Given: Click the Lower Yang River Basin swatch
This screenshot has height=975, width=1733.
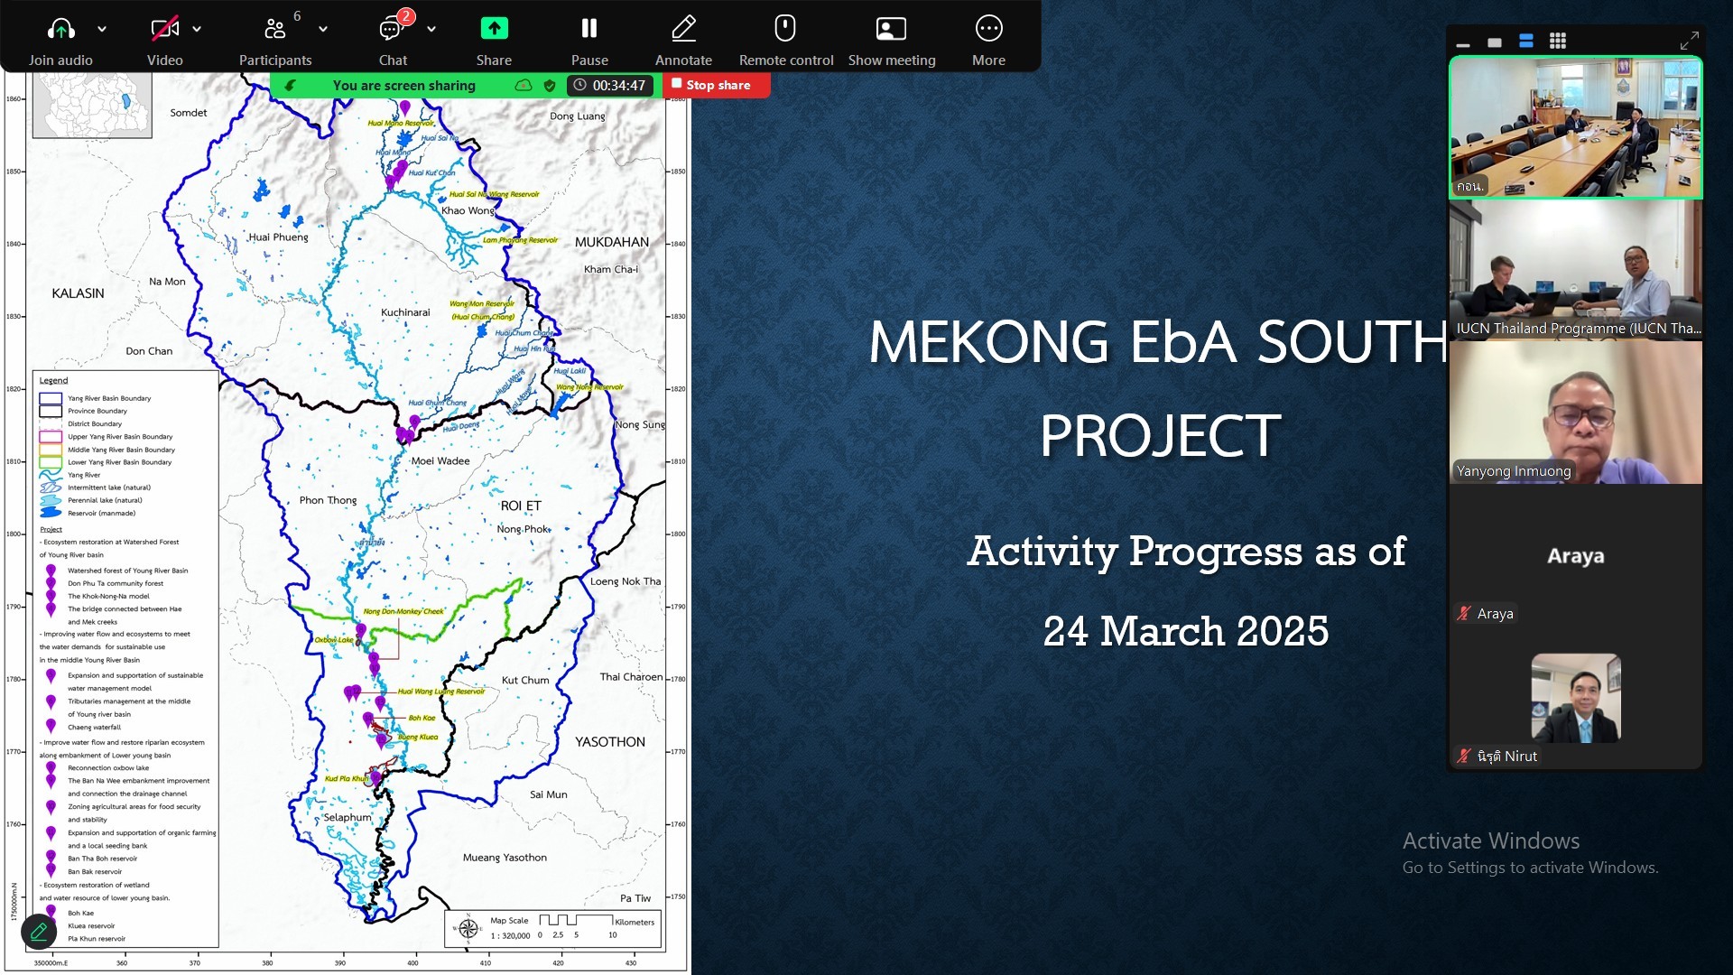Looking at the screenshot, I should pos(51,462).
